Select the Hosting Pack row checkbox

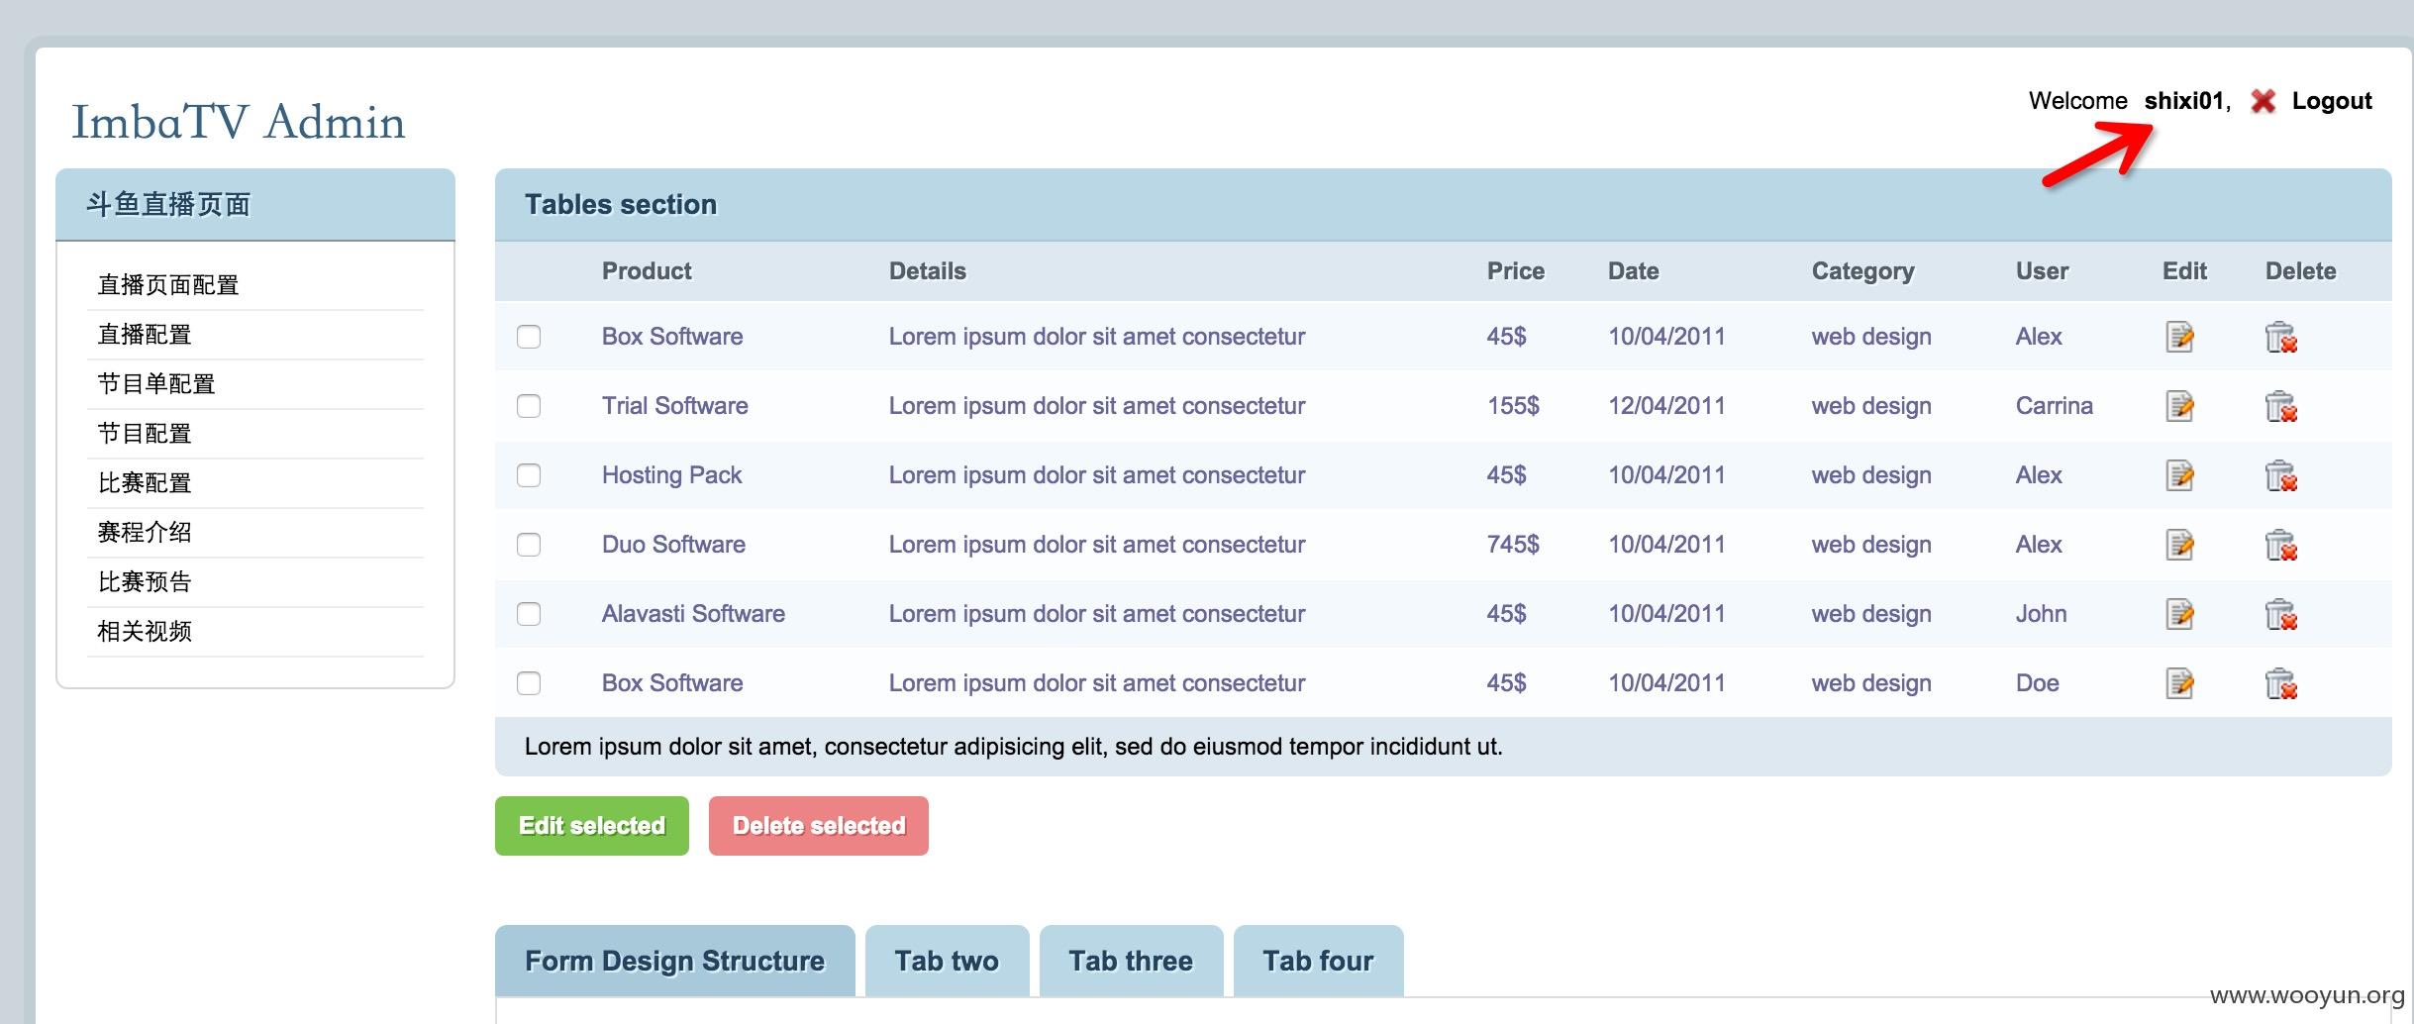click(x=529, y=475)
